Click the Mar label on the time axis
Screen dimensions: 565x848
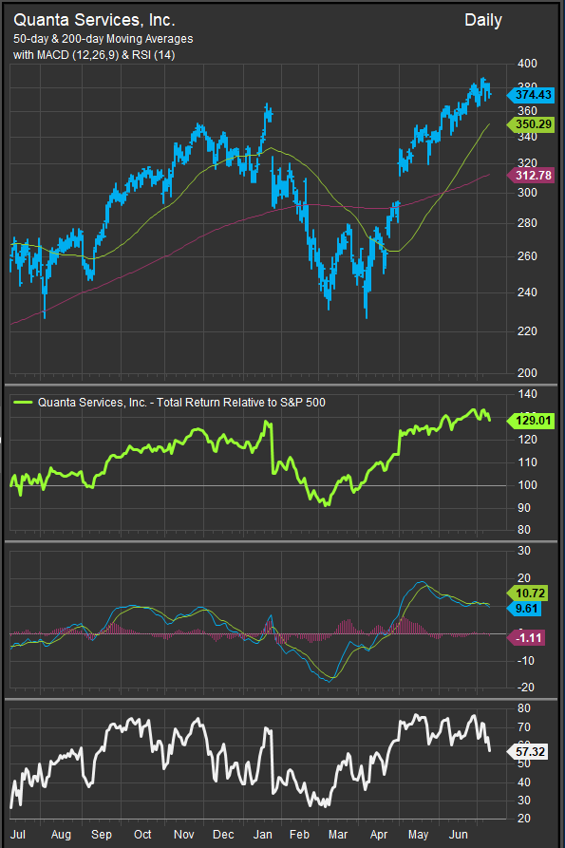[338, 835]
